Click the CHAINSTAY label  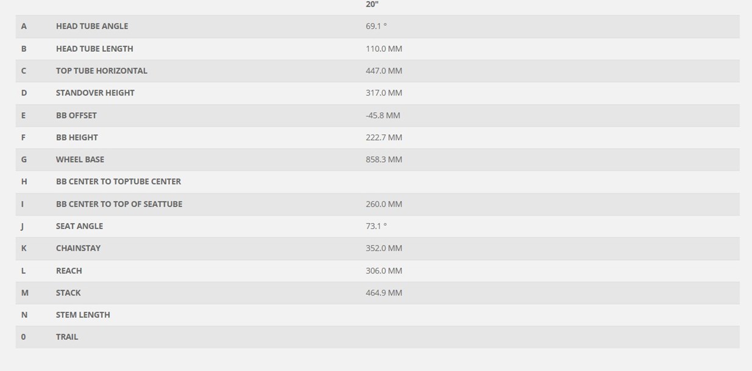(x=78, y=248)
